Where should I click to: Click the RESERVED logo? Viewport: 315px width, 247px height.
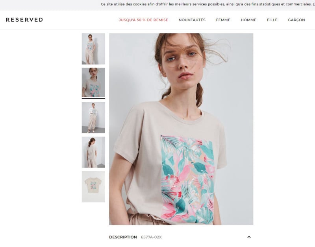(24, 20)
